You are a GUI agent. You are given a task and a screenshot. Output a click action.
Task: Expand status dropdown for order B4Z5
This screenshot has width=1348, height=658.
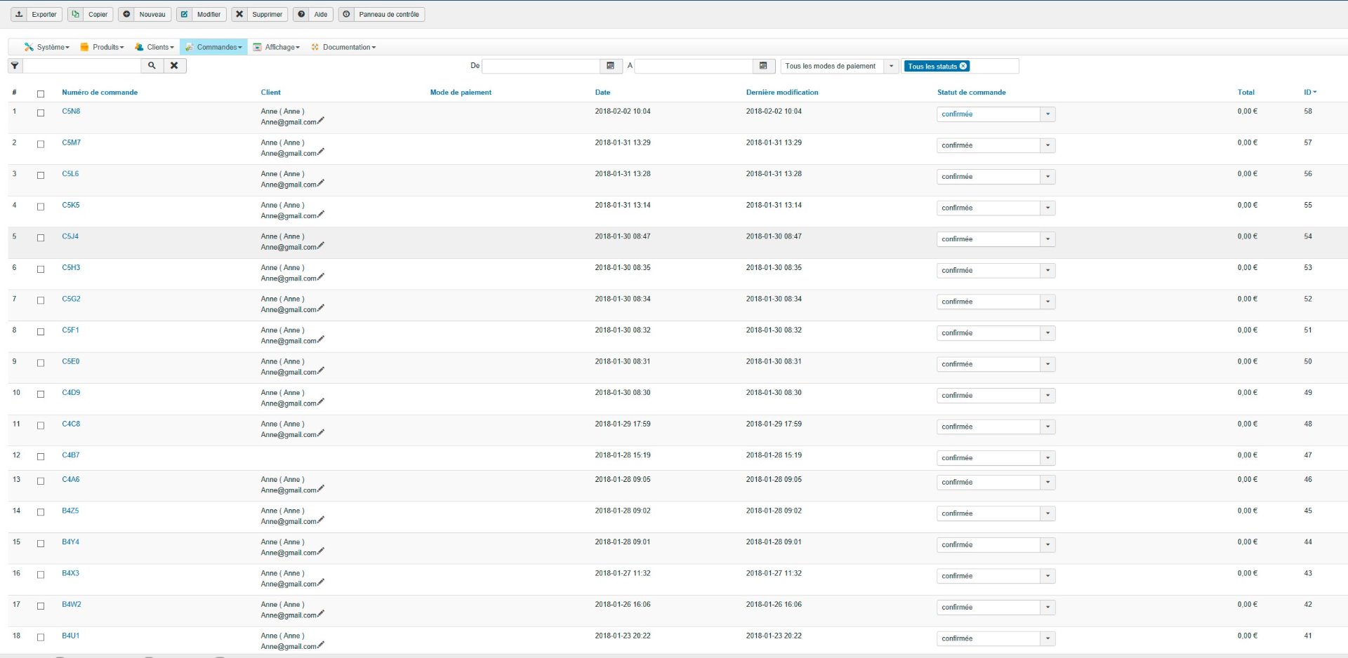coord(996,513)
